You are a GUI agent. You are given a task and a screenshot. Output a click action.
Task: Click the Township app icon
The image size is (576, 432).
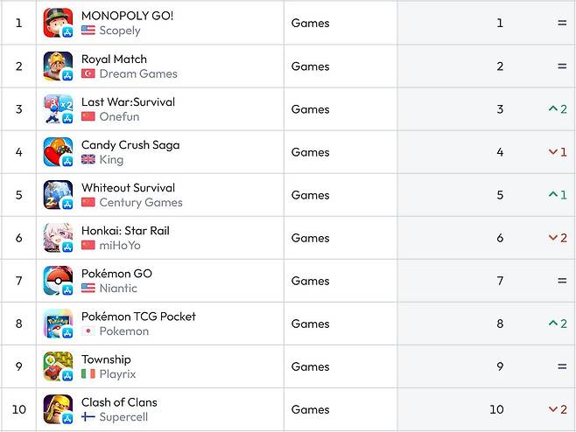click(58, 366)
